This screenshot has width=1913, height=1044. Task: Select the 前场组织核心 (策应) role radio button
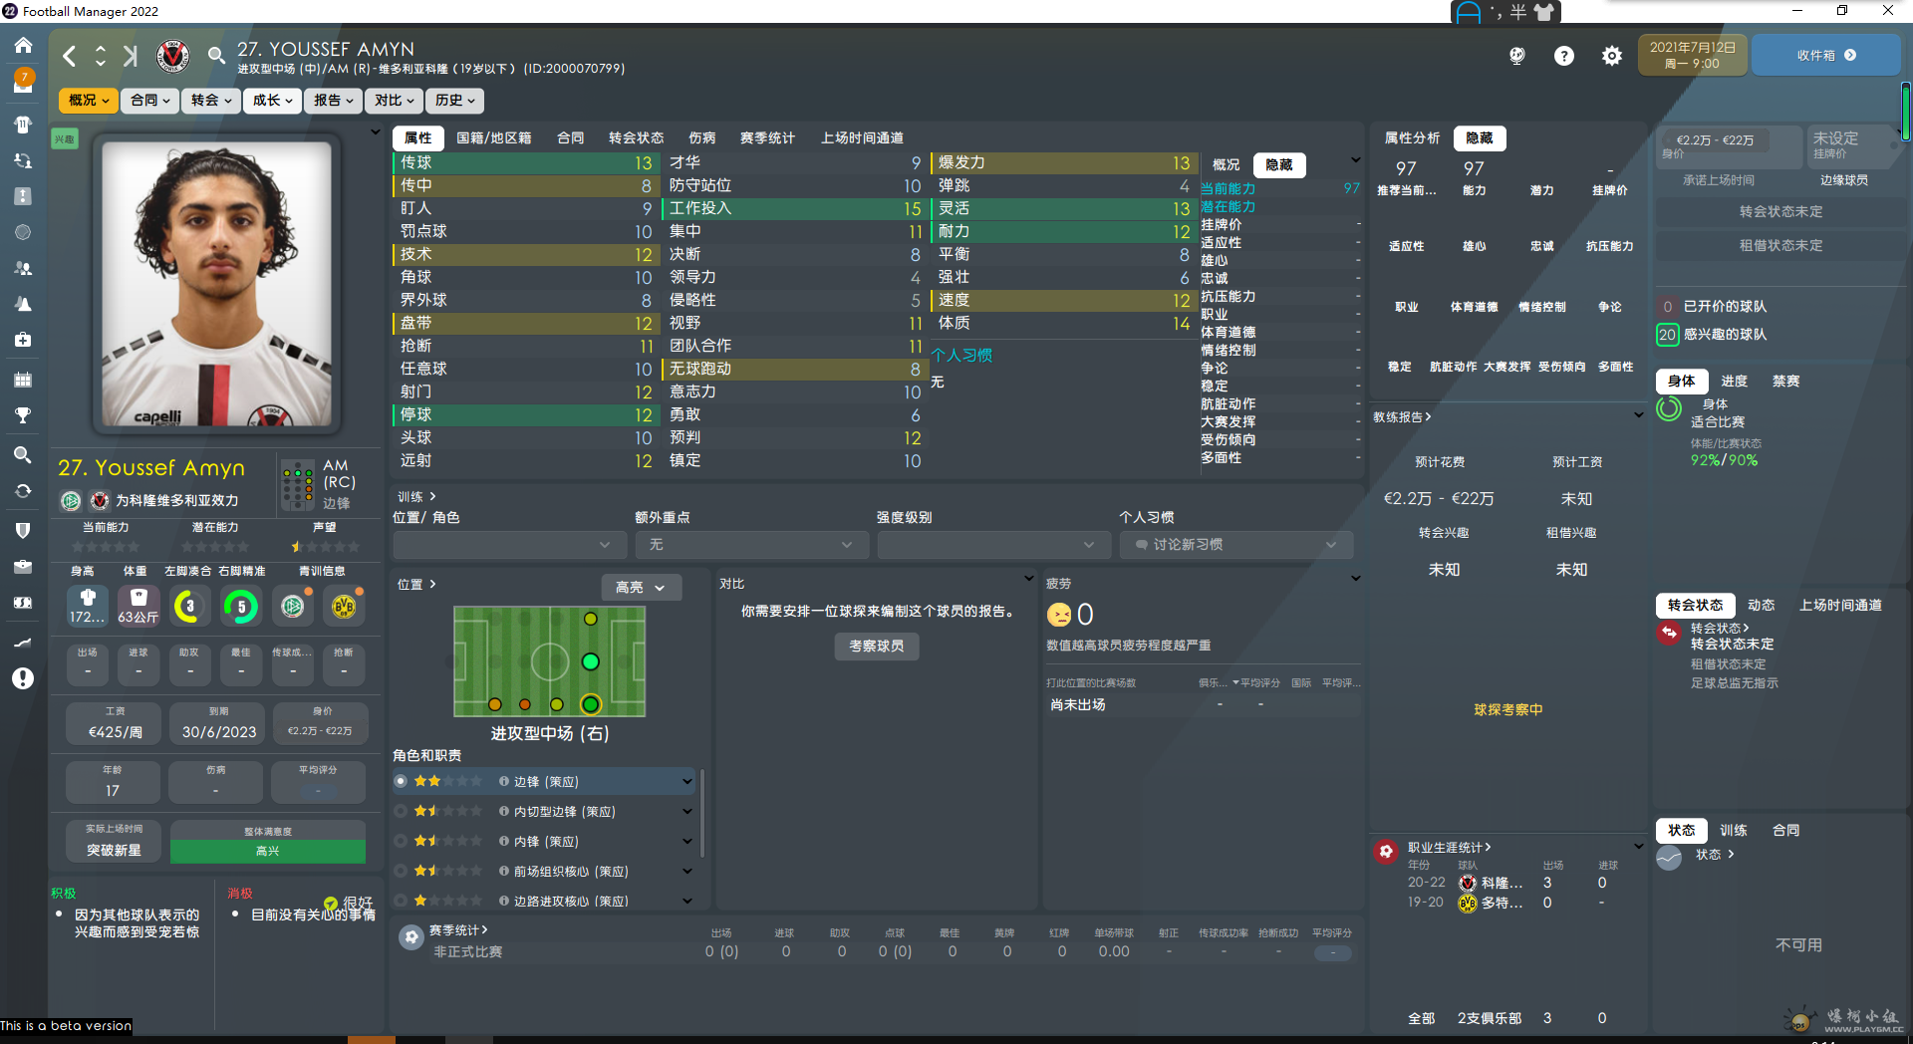tap(401, 872)
